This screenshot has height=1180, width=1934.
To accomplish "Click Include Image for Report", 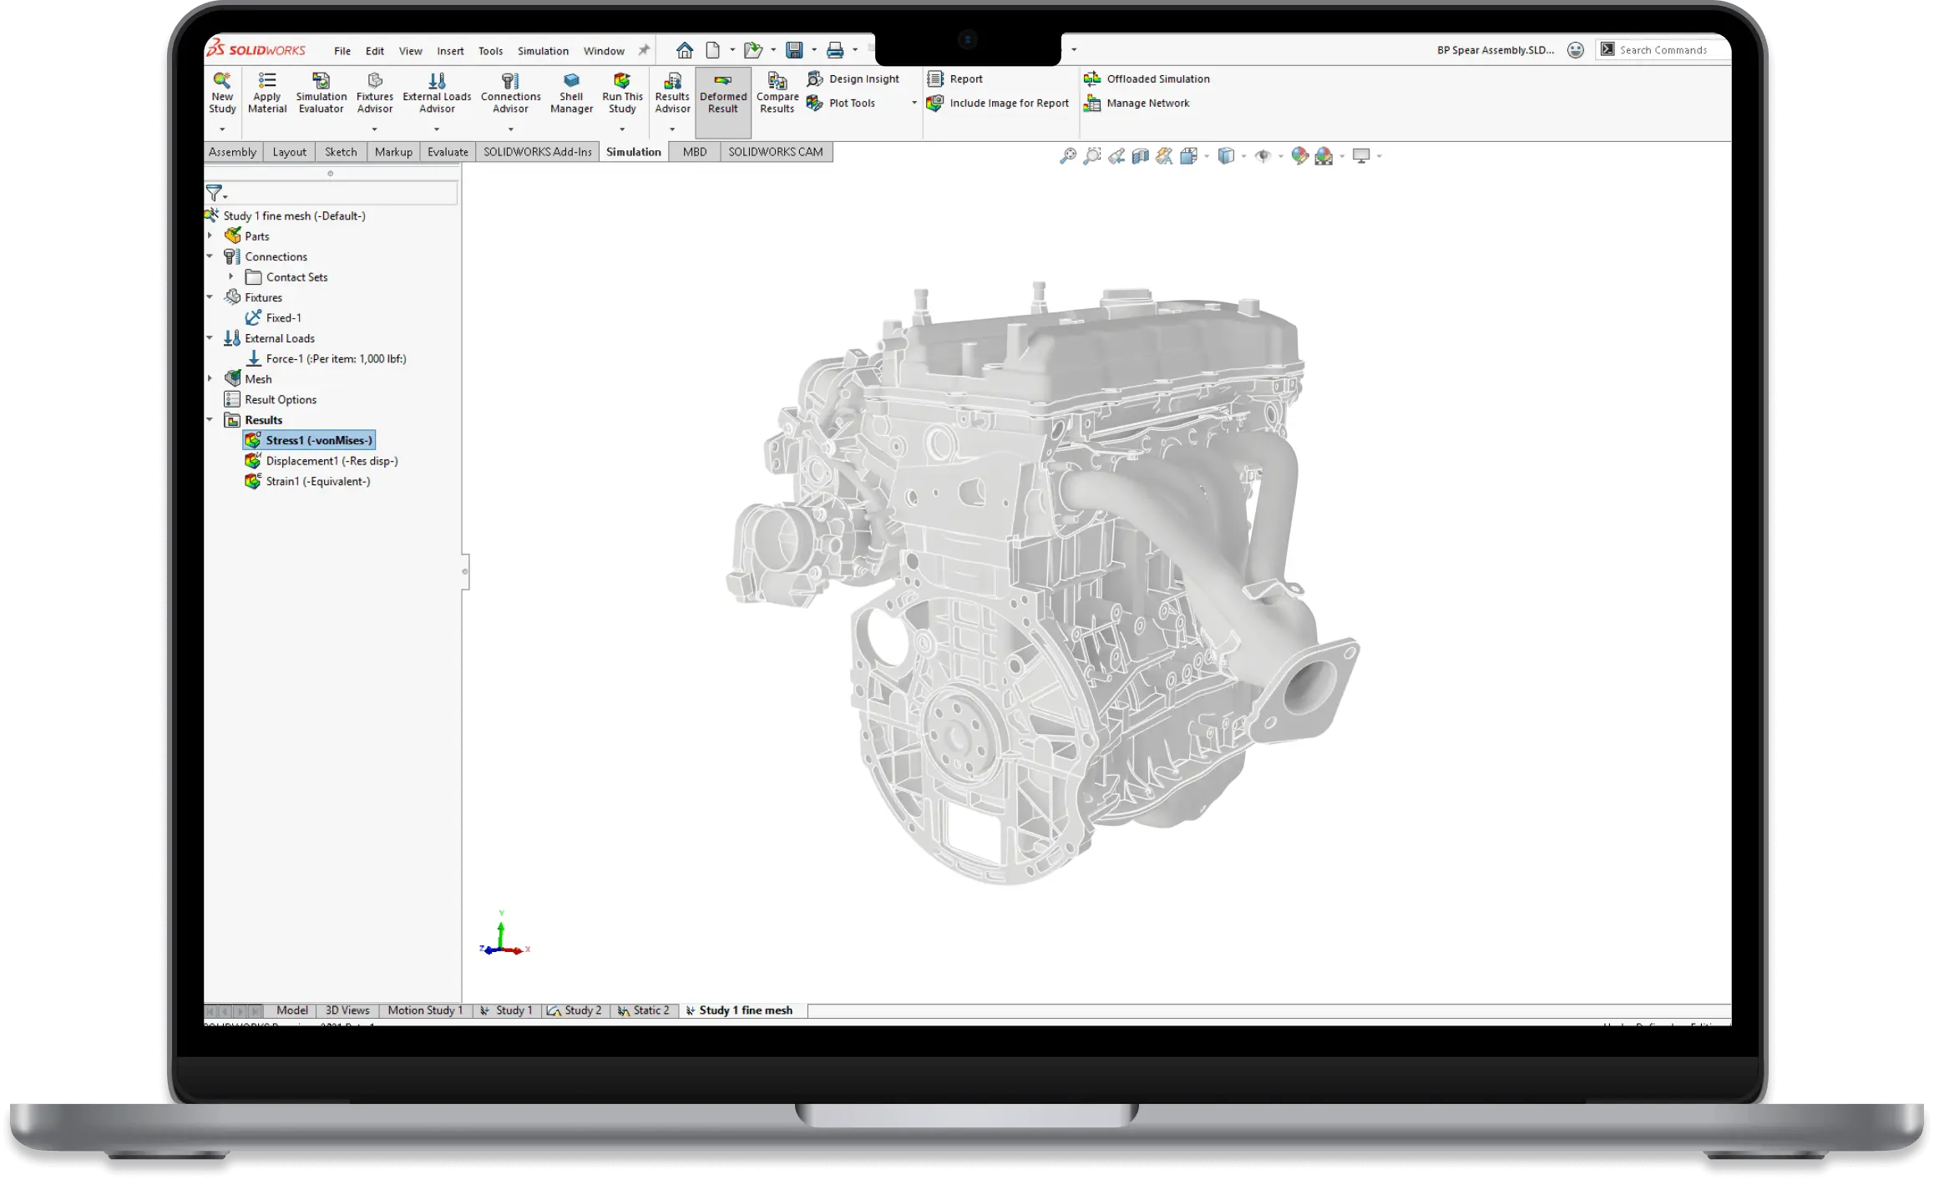I will point(998,104).
